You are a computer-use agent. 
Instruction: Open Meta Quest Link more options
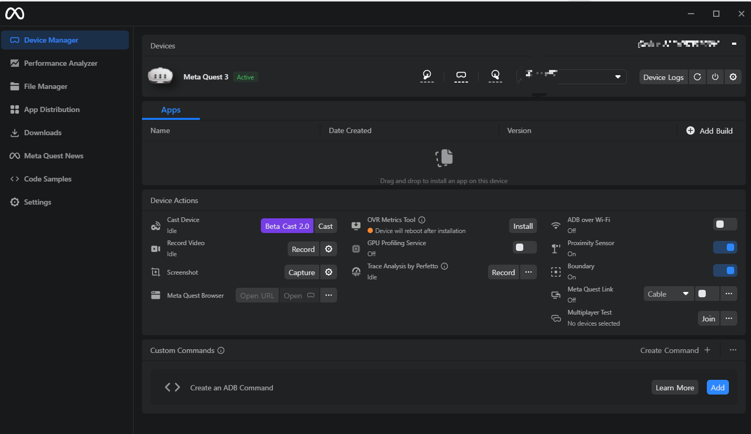729,294
